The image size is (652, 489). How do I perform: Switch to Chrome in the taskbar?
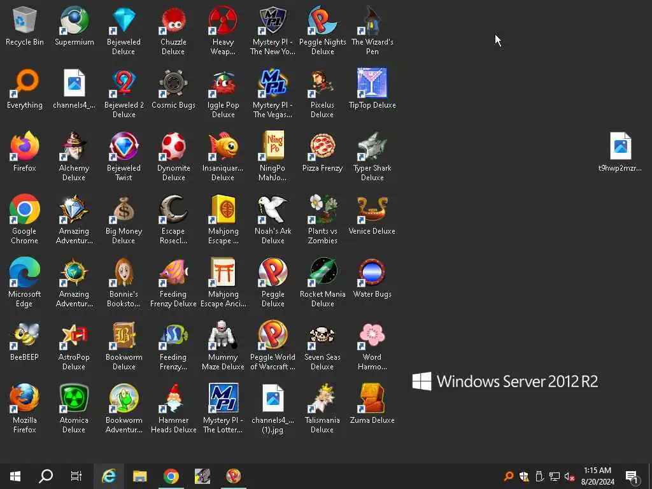click(x=171, y=476)
